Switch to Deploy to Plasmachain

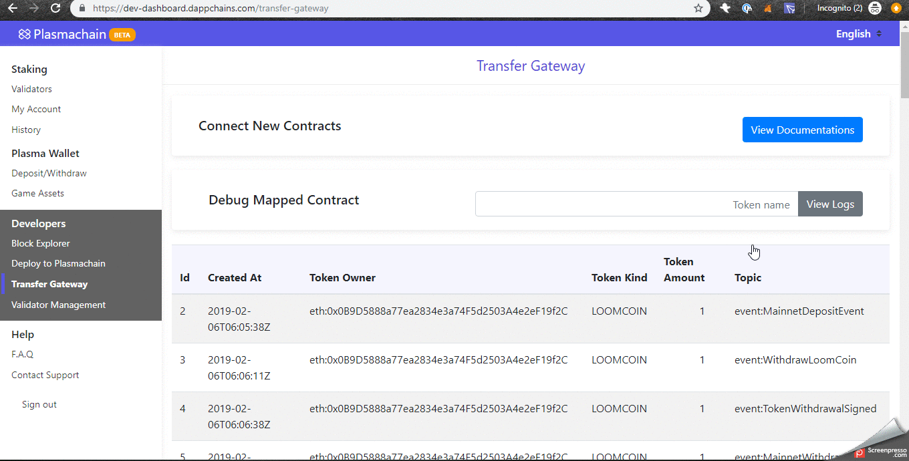pyautogui.click(x=58, y=263)
